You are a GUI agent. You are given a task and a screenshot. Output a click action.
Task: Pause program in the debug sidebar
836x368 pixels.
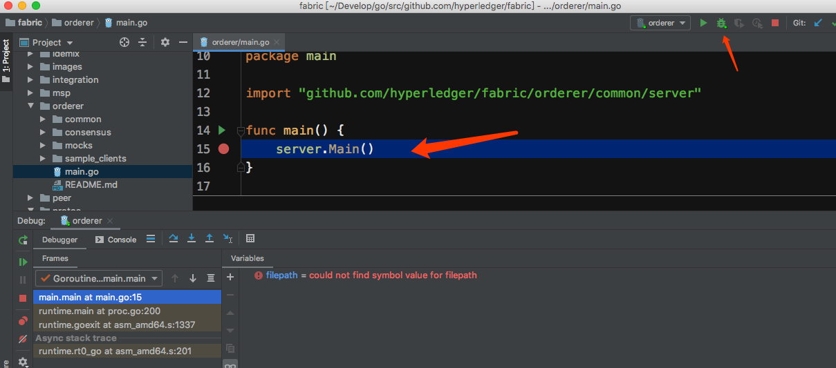point(23,280)
